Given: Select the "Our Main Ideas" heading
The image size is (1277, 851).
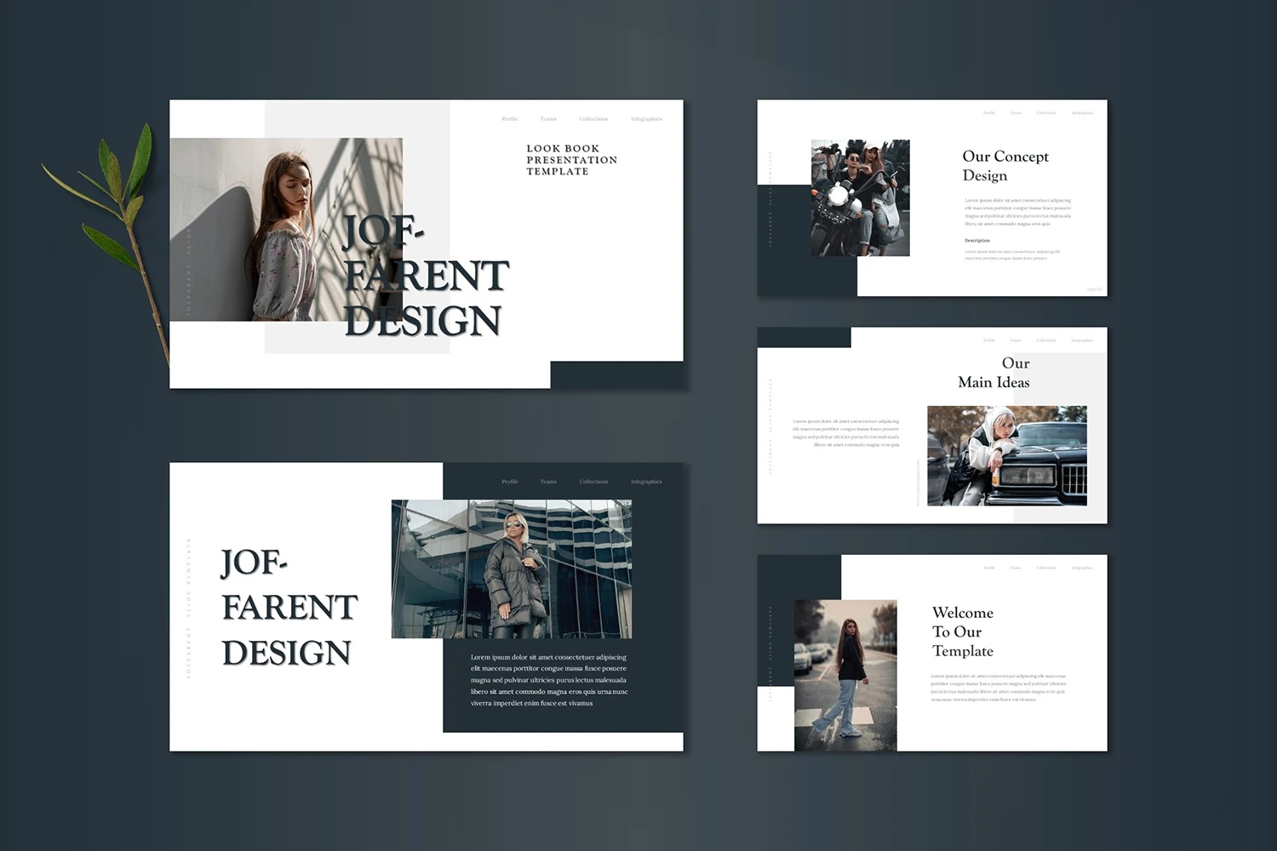Looking at the screenshot, I should click(994, 373).
